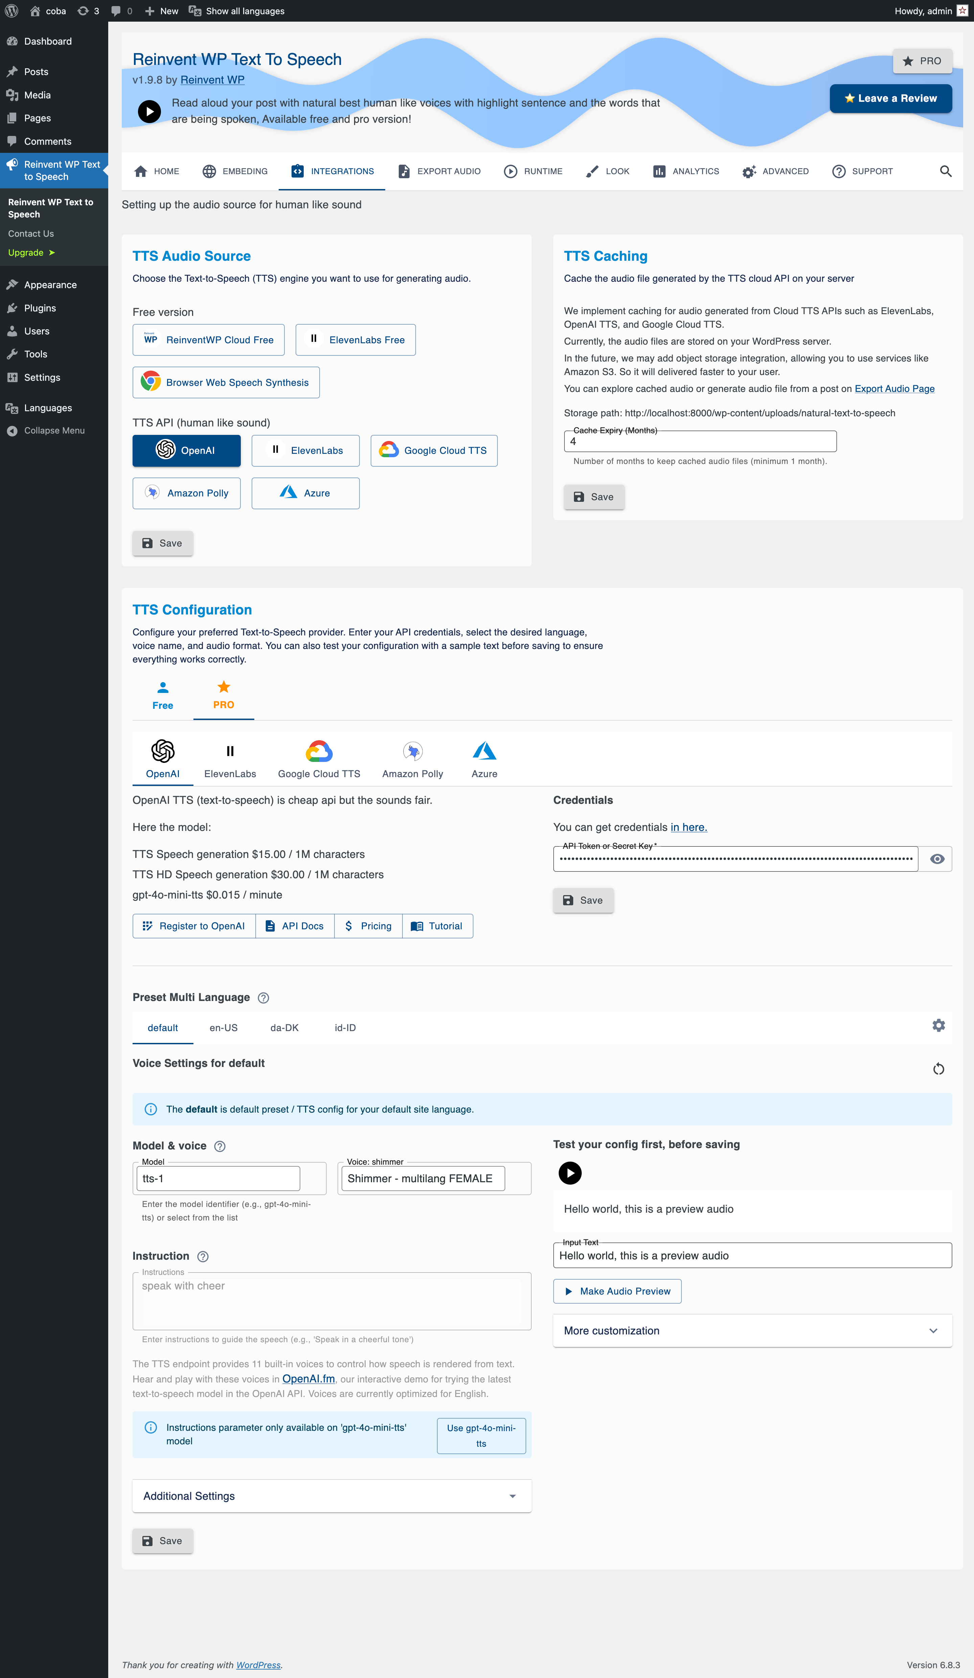Edit the Cache Expiry months field
The image size is (974, 1678).
pyautogui.click(x=700, y=441)
